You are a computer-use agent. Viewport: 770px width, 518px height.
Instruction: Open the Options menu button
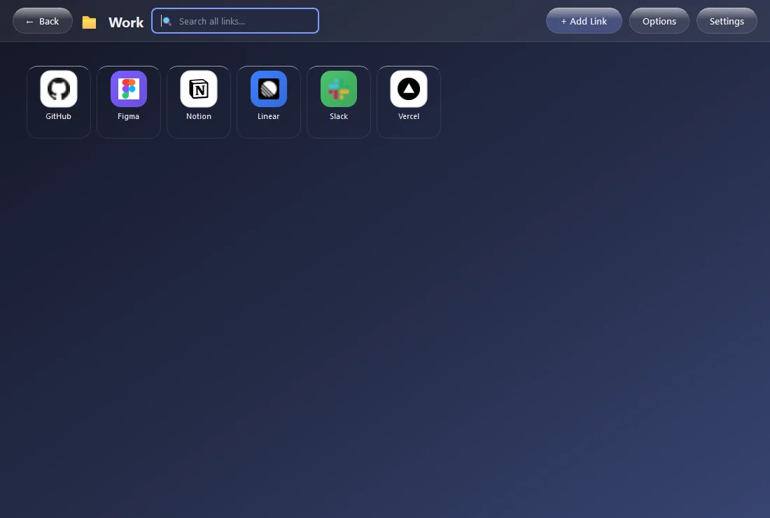659,21
